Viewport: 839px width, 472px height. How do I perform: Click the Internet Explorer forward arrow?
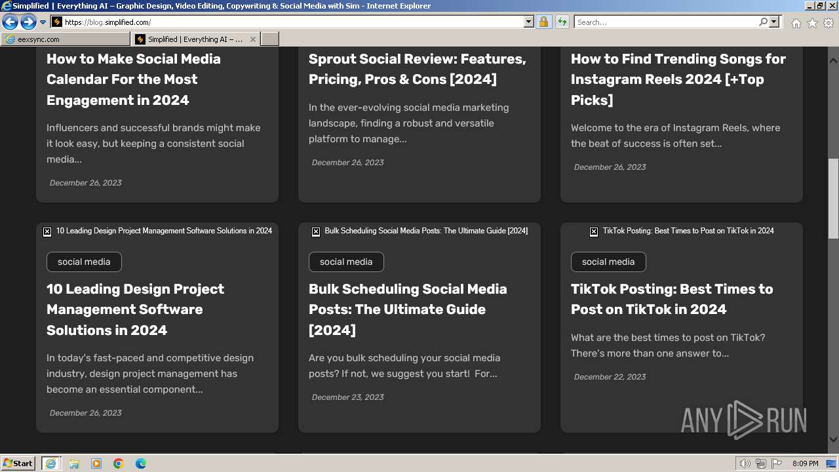(28, 22)
